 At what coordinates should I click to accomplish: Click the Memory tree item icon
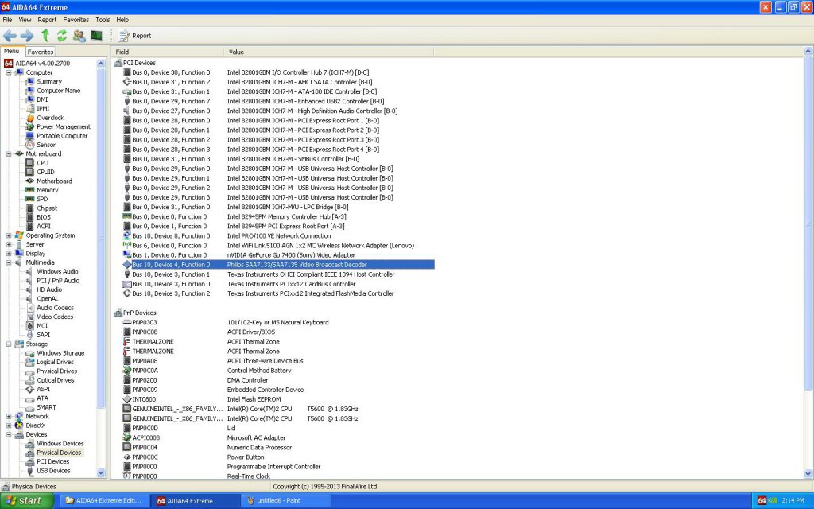click(x=29, y=190)
